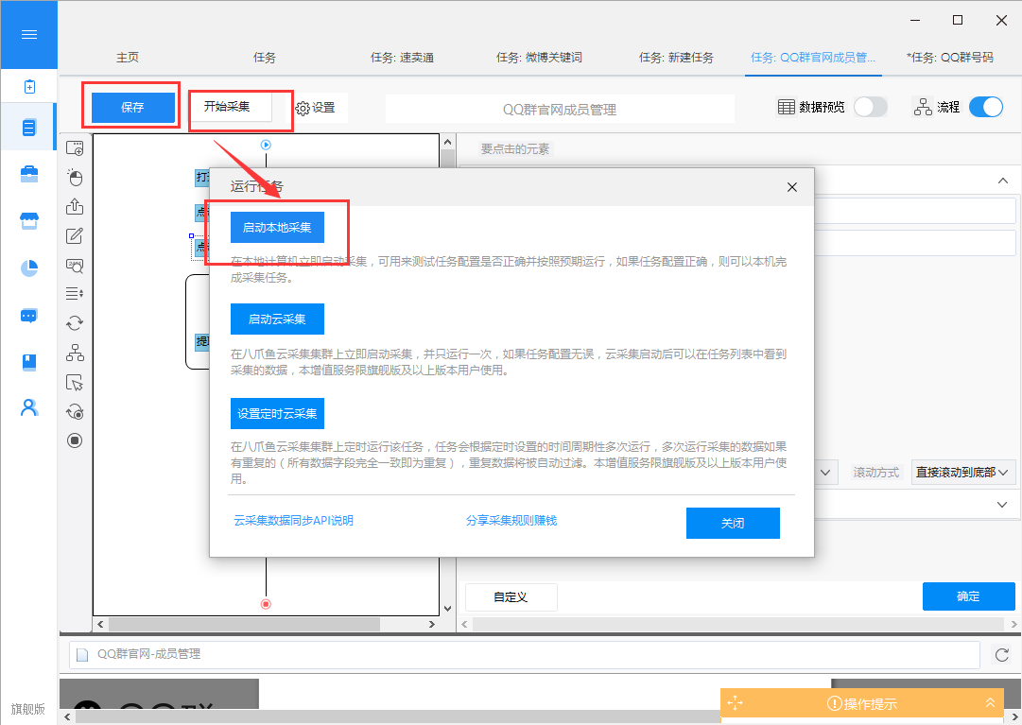Collapse the panel with the up chevron
The width and height of the screenshot is (1022, 725).
coord(1002,181)
